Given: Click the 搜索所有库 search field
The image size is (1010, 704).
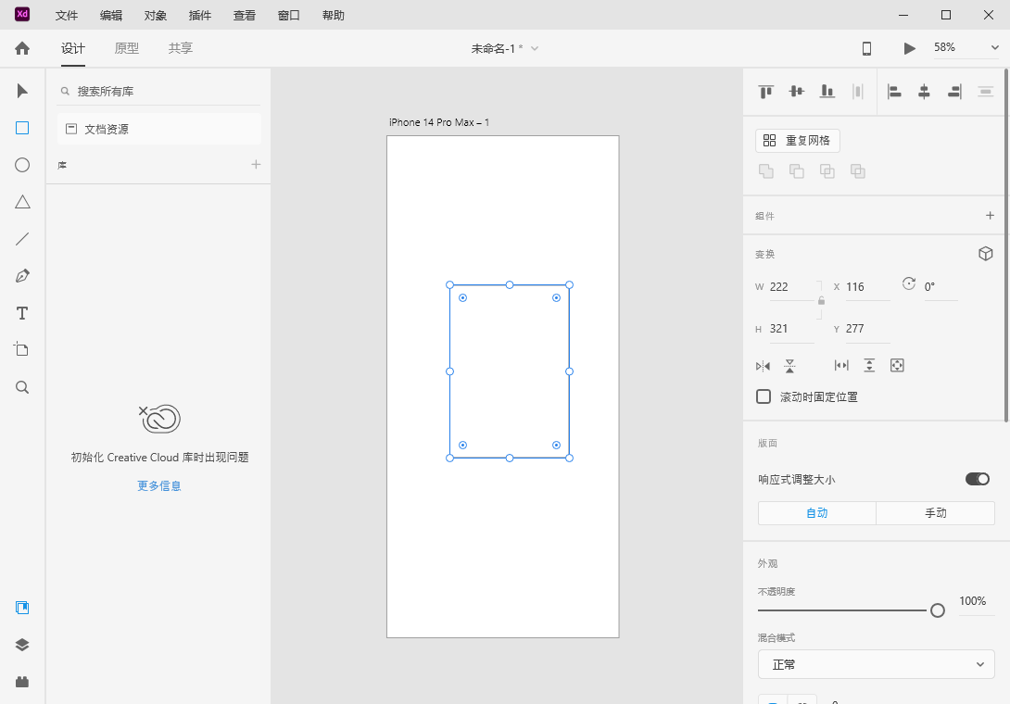Looking at the screenshot, I should (159, 92).
